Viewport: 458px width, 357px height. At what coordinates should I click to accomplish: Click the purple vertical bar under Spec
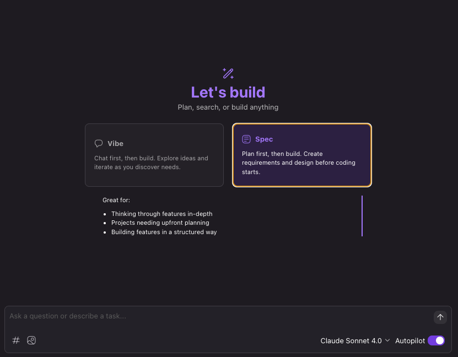pyautogui.click(x=362, y=216)
